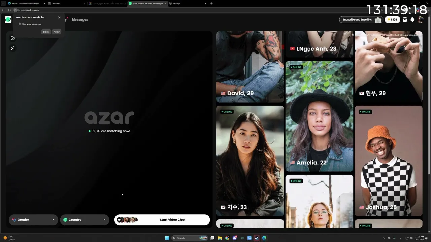
Task: Allow azarlive.com to use cameras
Action: 57,32
